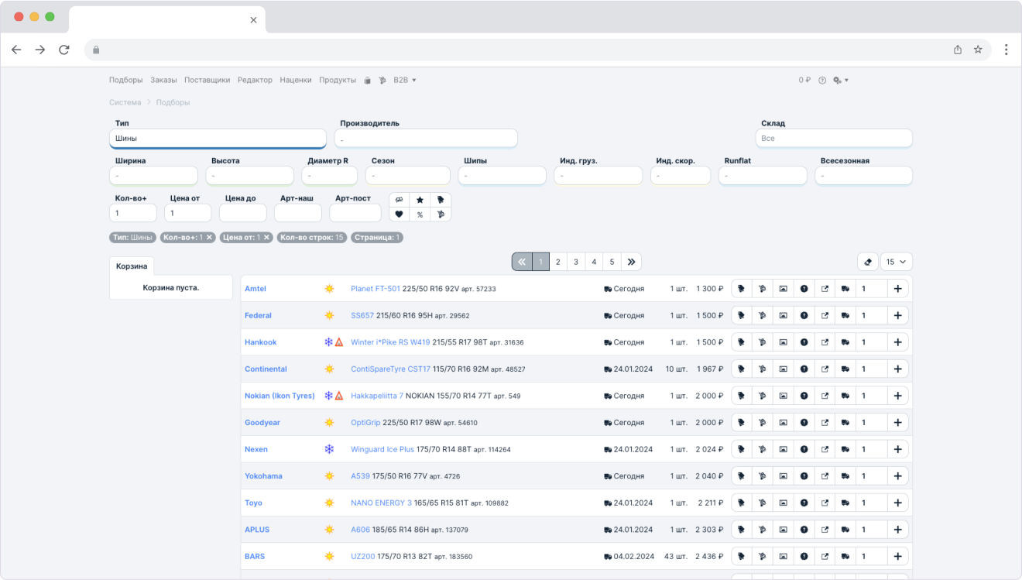Open the Planet FT-501 product link
Screen dimensions: 1022x580
pos(376,289)
